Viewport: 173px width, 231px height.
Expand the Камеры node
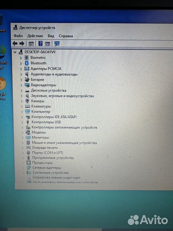[x=22, y=101]
